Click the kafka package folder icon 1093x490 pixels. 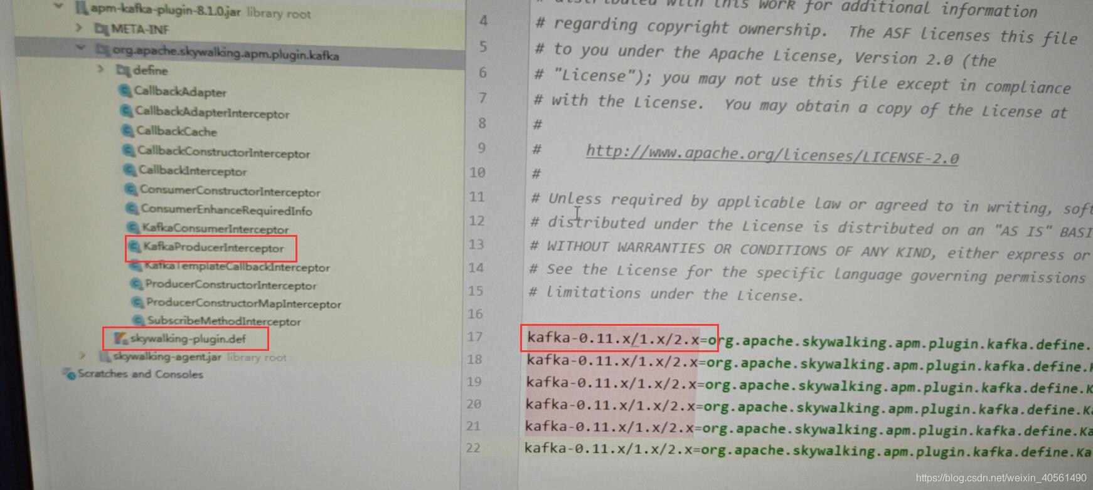(103, 50)
